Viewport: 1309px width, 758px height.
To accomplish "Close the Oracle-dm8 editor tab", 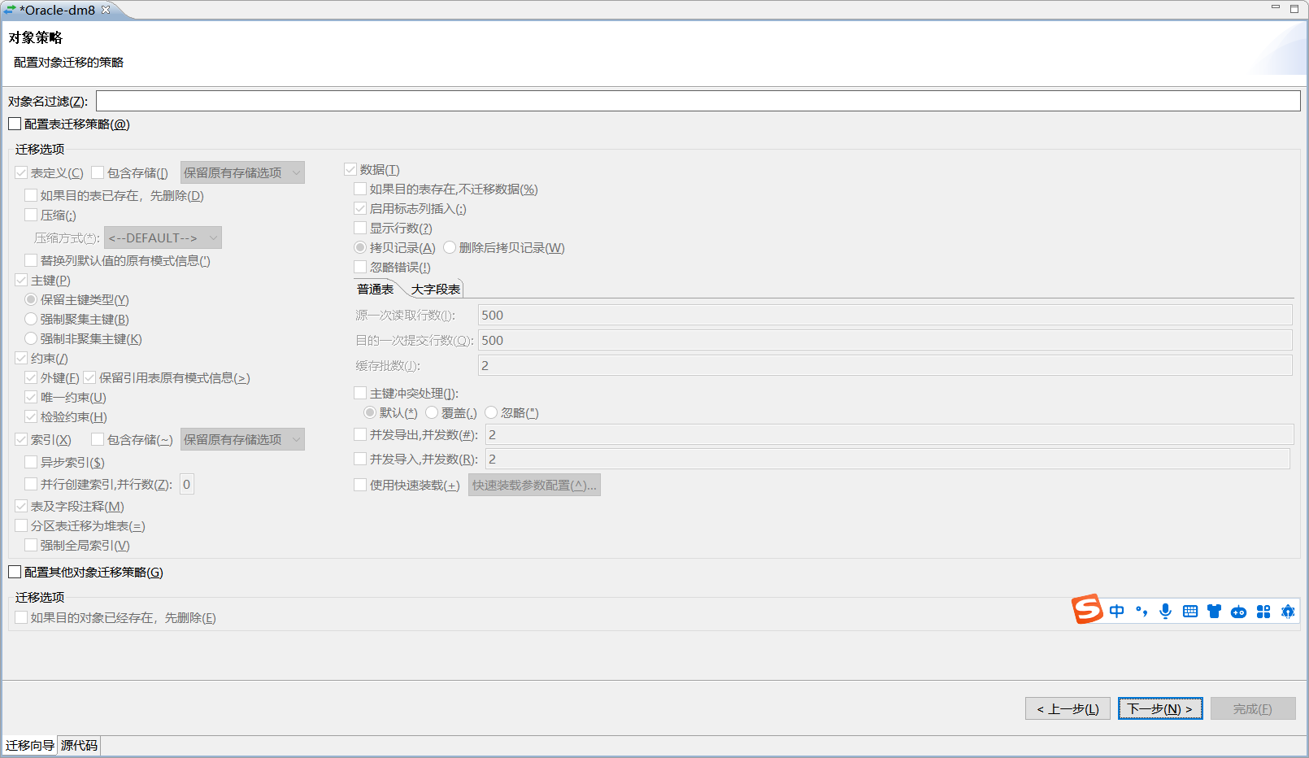I will click(x=106, y=10).
